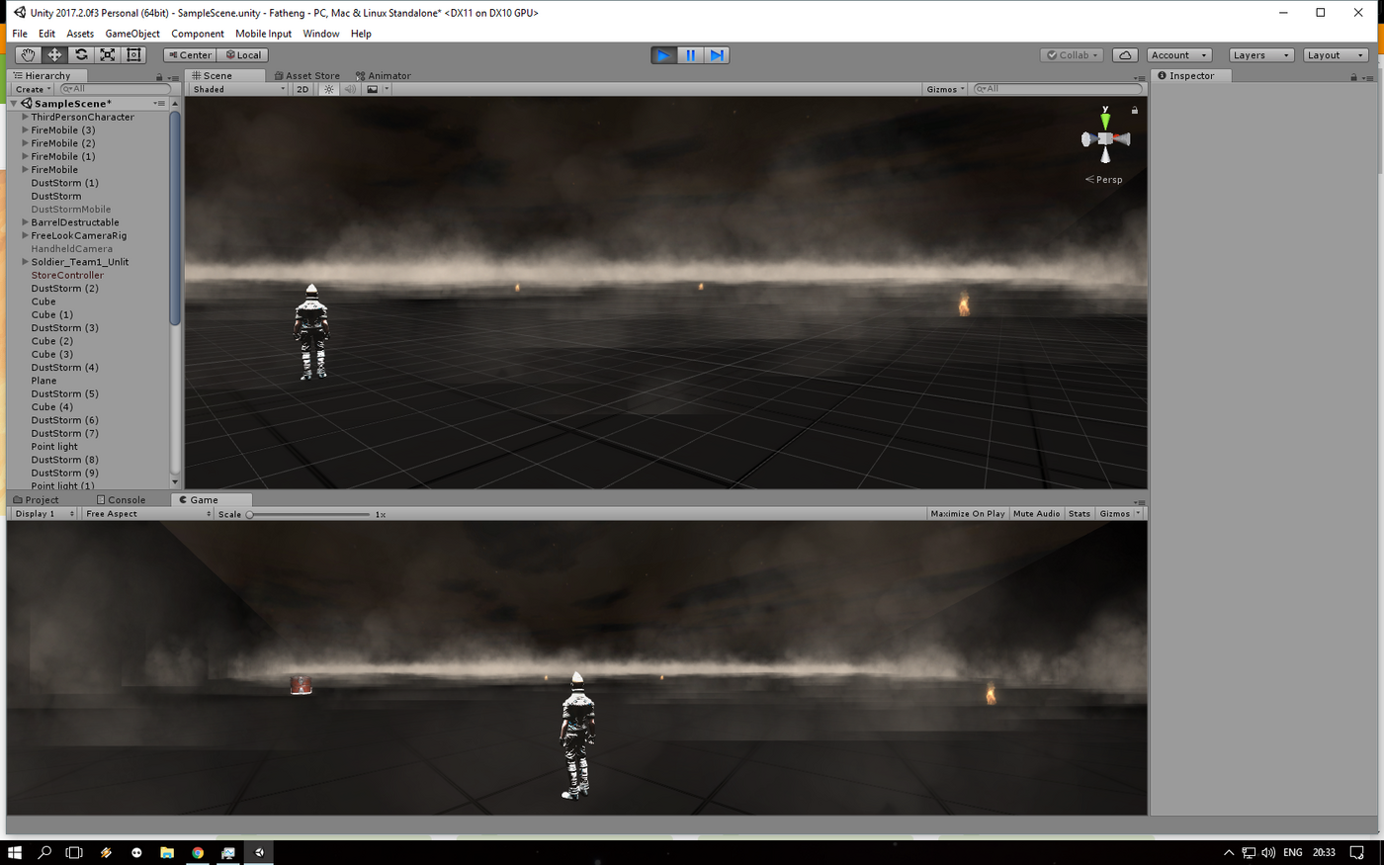Screen dimensions: 1384x865
Task: Select the Rotate tool
Action: [x=81, y=55]
